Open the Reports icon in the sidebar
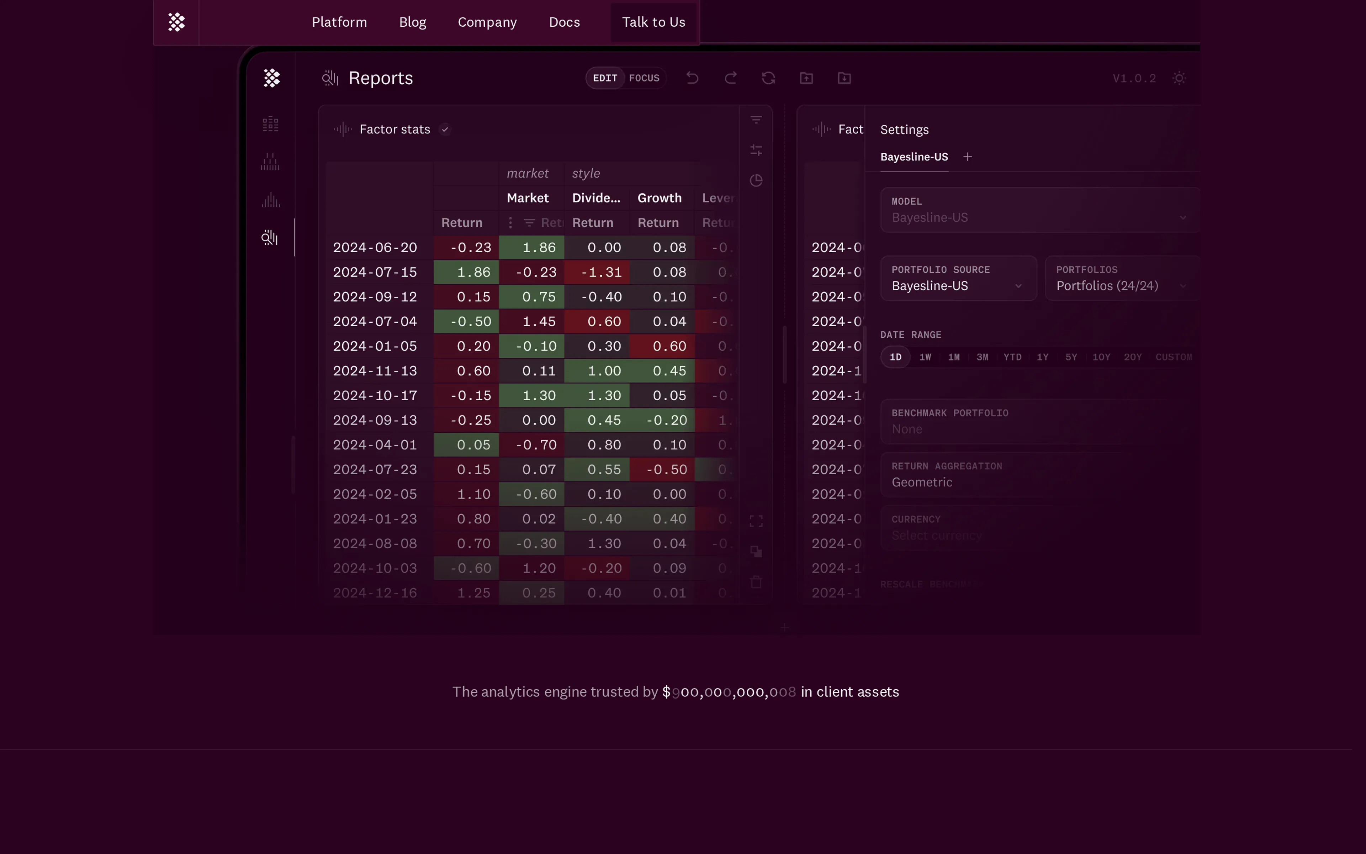The height and width of the screenshot is (854, 1366). point(270,238)
